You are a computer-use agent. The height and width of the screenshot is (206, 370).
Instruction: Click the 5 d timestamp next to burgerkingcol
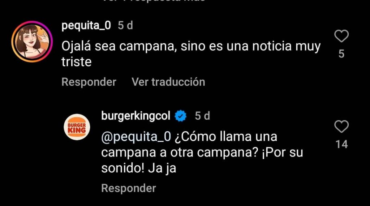[x=202, y=116]
